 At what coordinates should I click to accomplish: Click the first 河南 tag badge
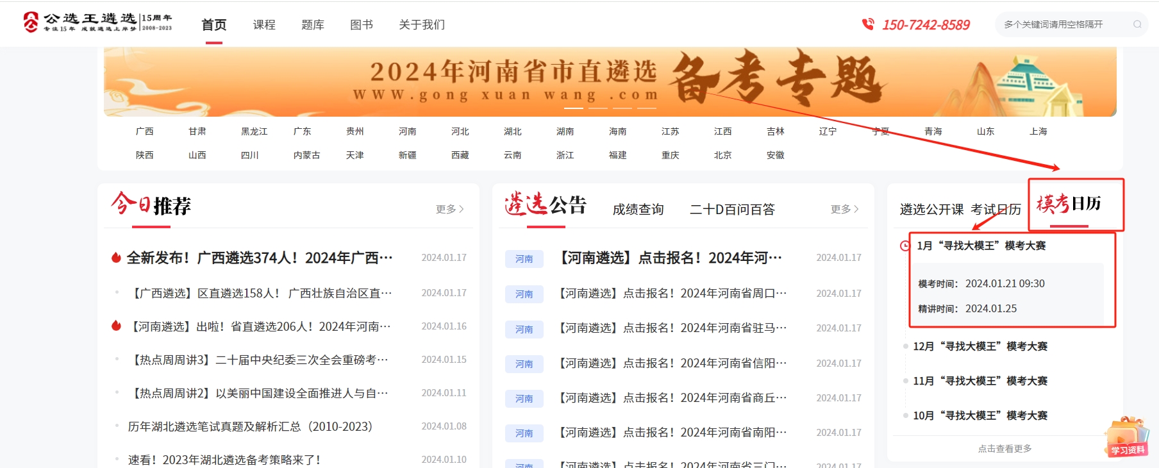pyautogui.click(x=524, y=258)
